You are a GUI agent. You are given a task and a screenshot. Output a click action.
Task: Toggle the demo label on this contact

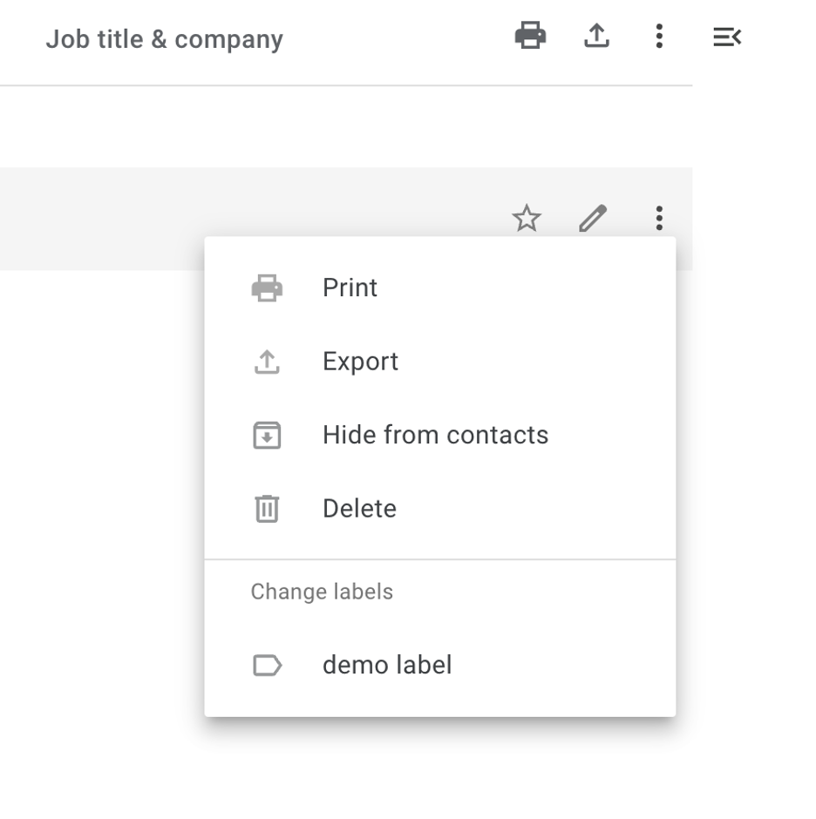[388, 665]
